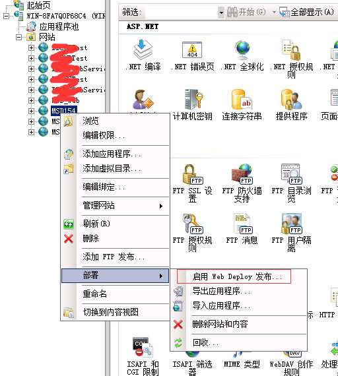338x376 pixels.
Task: Expand the site ending in Test, second row
Action: (31, 58)
